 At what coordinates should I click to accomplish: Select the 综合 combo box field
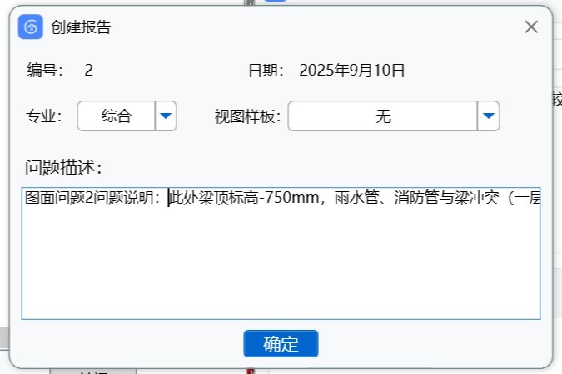pyautogui.click(x=117, y=116)
